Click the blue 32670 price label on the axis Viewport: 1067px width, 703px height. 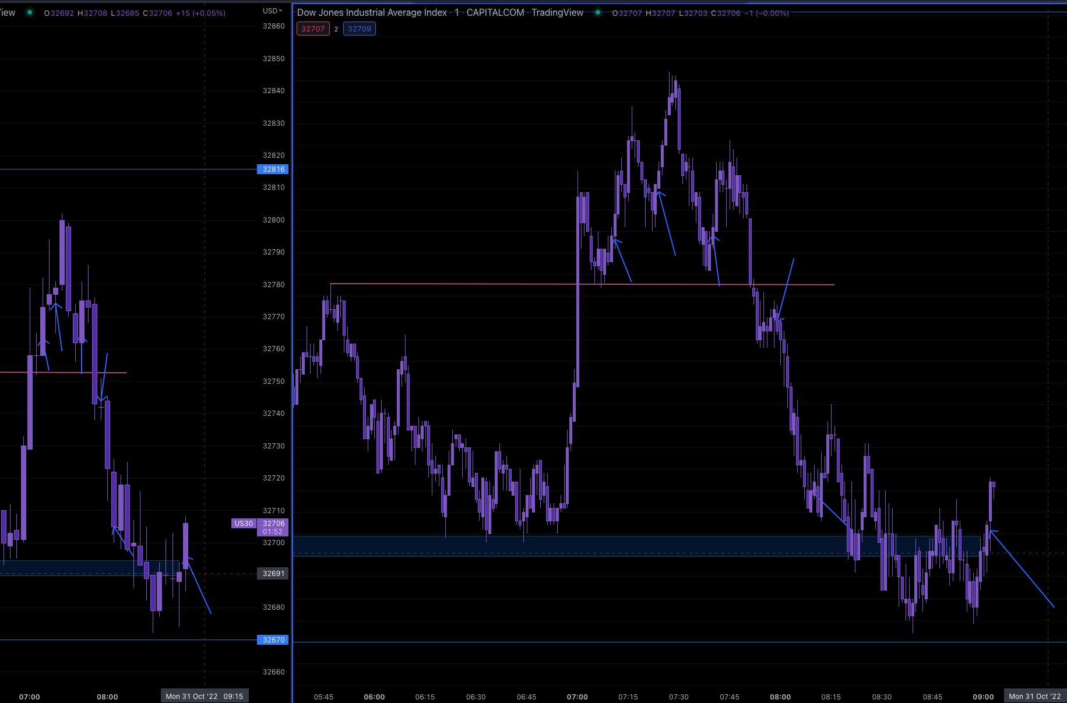[x=272, y=640]
